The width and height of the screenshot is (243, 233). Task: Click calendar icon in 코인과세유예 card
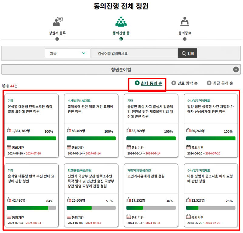128,217
